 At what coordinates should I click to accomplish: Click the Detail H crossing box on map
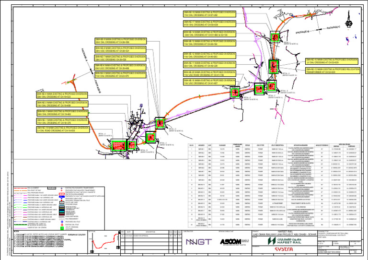click(274, 67)
